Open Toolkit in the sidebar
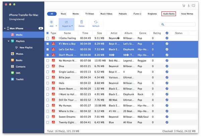Screen dimensions: 201x137 coord(19,79)
